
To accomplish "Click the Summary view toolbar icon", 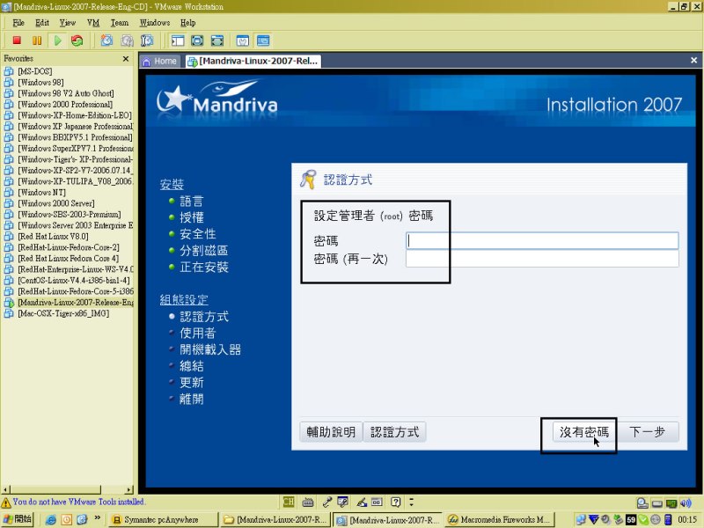I will pos(243,40).
